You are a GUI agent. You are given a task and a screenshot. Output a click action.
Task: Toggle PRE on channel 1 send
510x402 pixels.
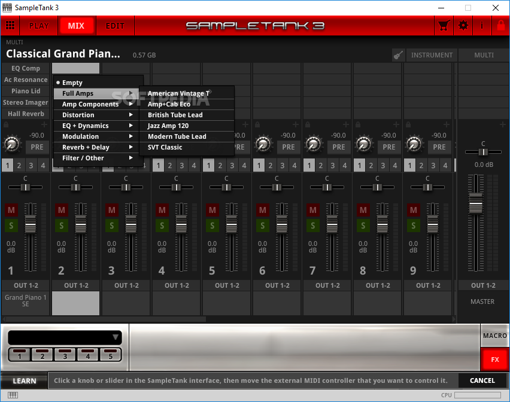coord(37,147)
